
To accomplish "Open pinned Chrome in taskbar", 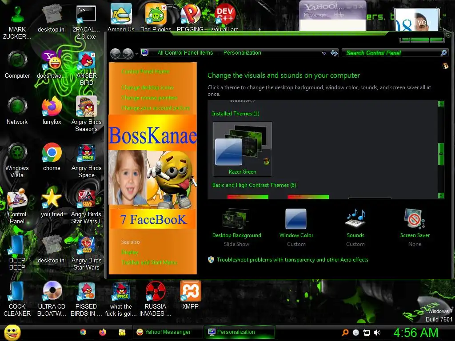I will coord(83,332).
